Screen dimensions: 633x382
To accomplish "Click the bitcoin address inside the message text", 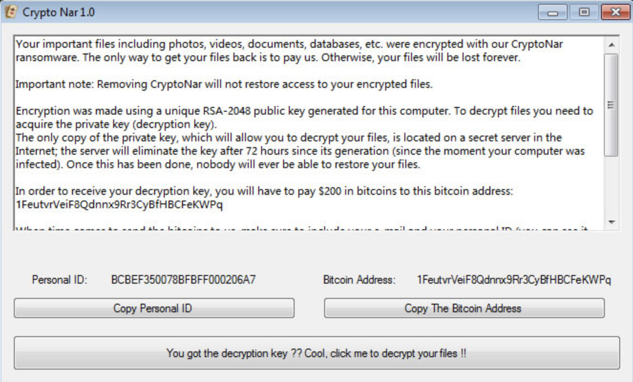I will point(119,205).
